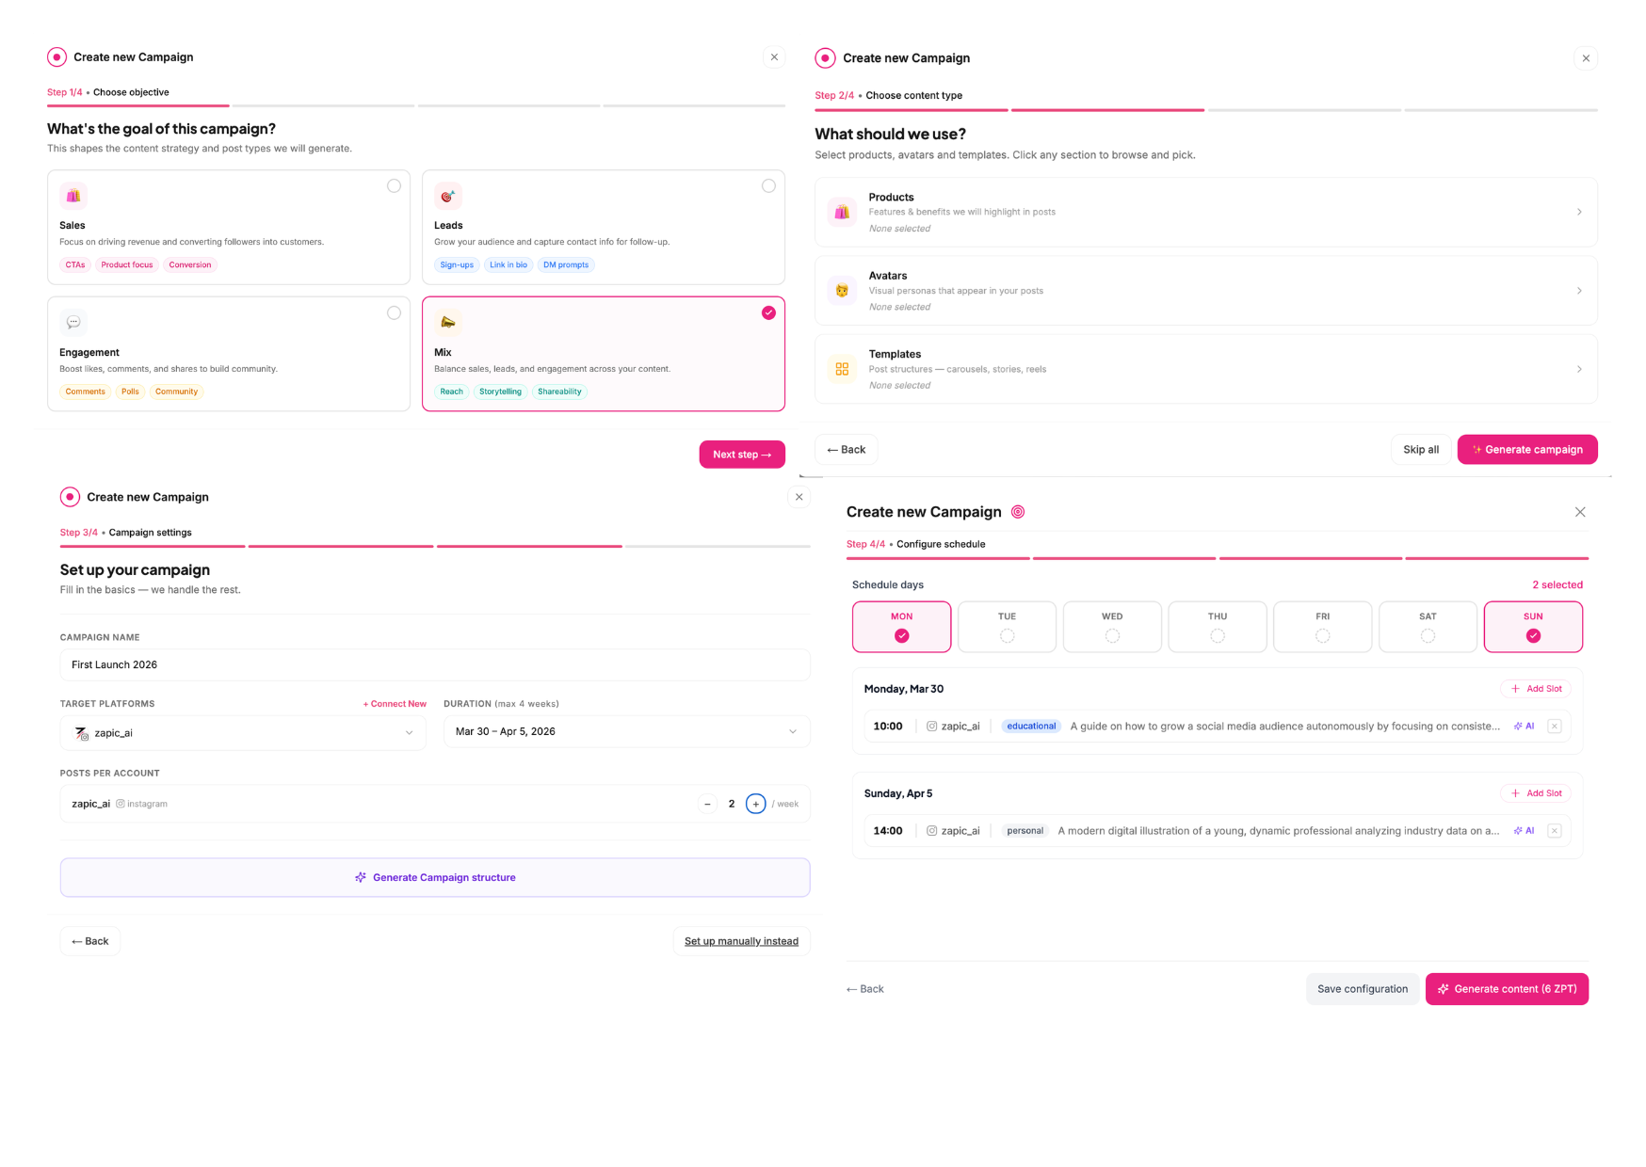Click the Engagement speech bubble icon
This screenshot has width=1646, height=1167.
click(x=73, y=323)
